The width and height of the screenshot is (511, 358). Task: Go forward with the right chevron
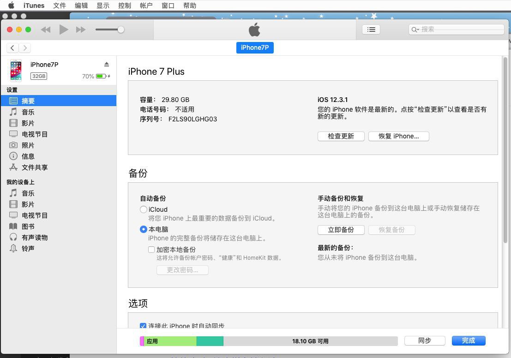click(x=25, y=48)
